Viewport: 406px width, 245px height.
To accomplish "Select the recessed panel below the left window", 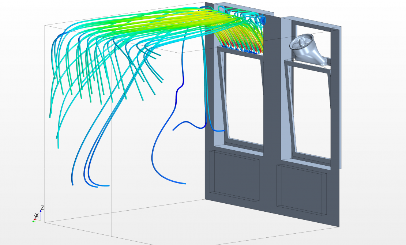I will click(233, 176).
